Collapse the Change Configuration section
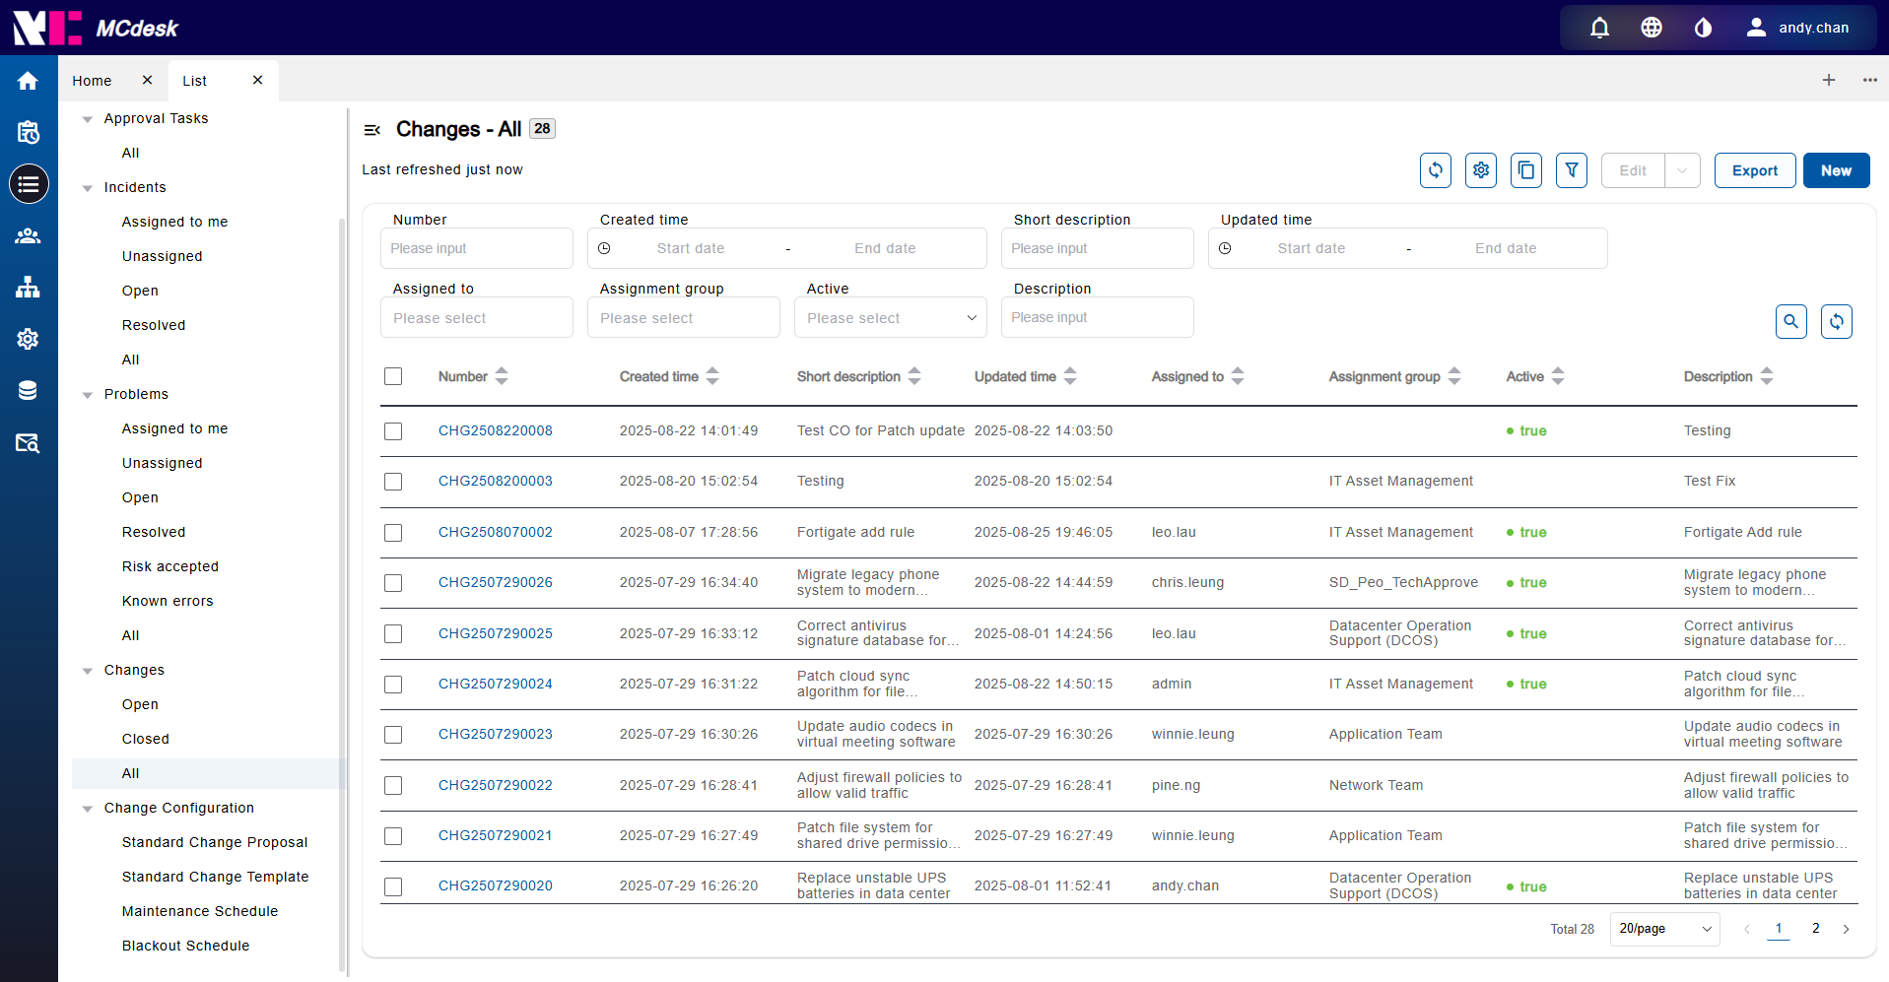 88,809
